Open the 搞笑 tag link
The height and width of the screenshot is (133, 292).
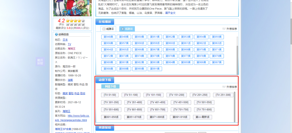click(65, 93)
